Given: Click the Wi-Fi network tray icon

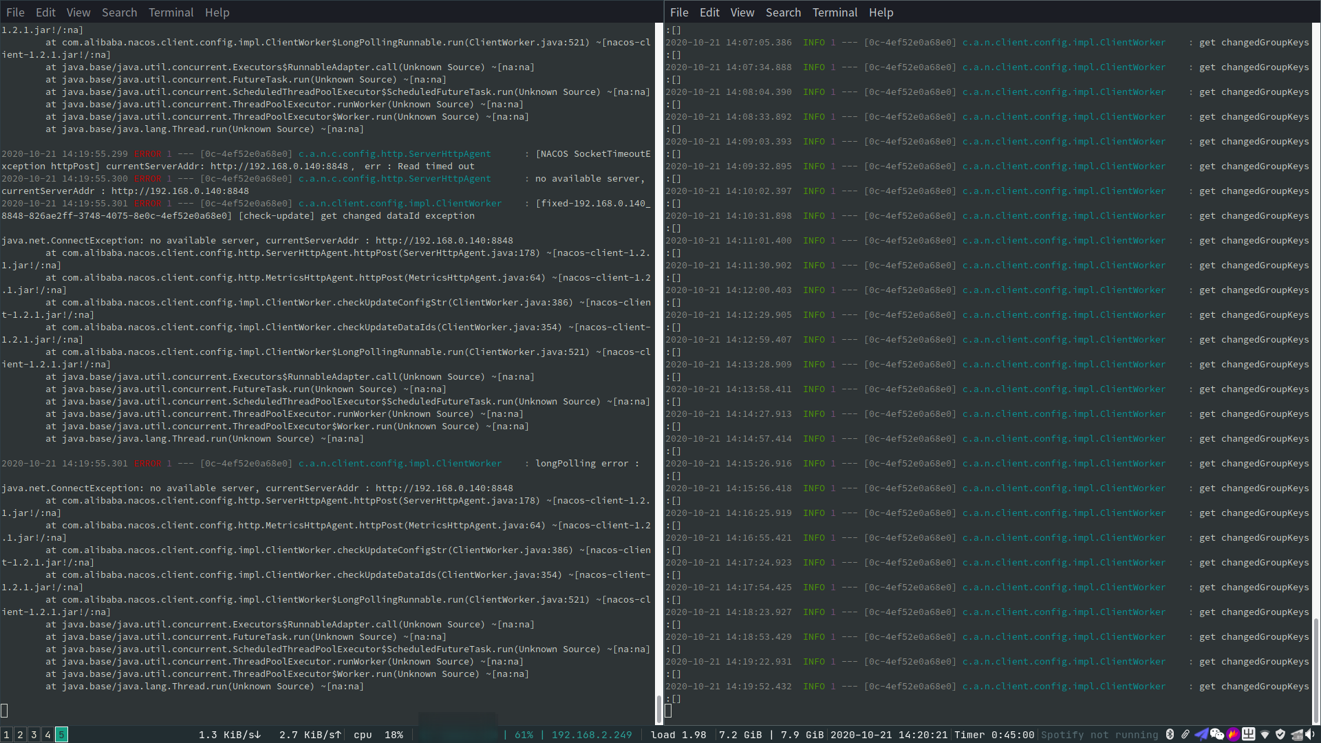Looking at the screenshot, I should pyautogui.click(x=1265, y=735).
